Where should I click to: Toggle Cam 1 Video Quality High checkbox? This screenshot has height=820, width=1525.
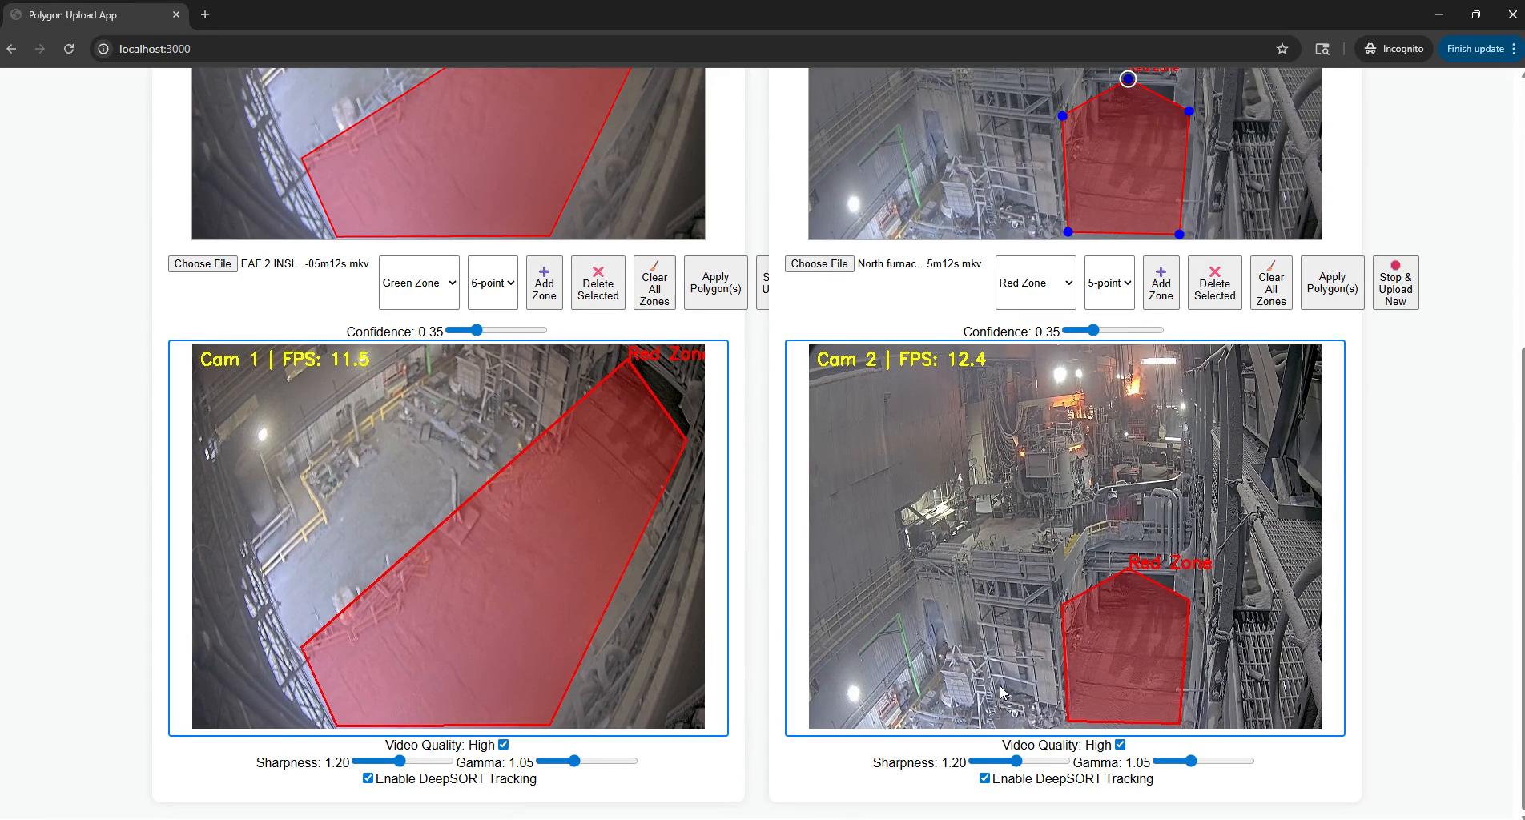click(x=504, y=744)
